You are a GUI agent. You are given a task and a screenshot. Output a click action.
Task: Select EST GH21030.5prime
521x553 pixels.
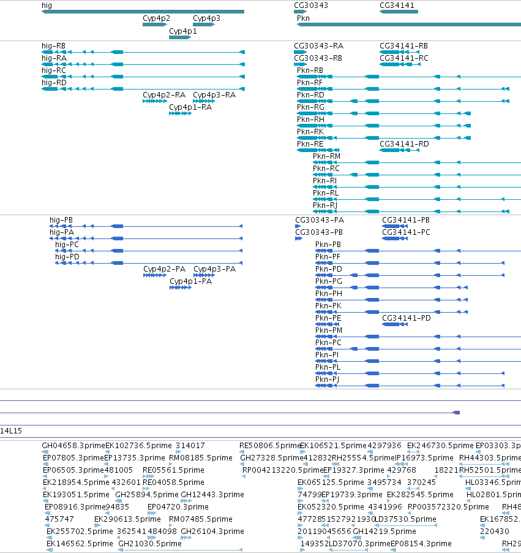click(181, 550)
